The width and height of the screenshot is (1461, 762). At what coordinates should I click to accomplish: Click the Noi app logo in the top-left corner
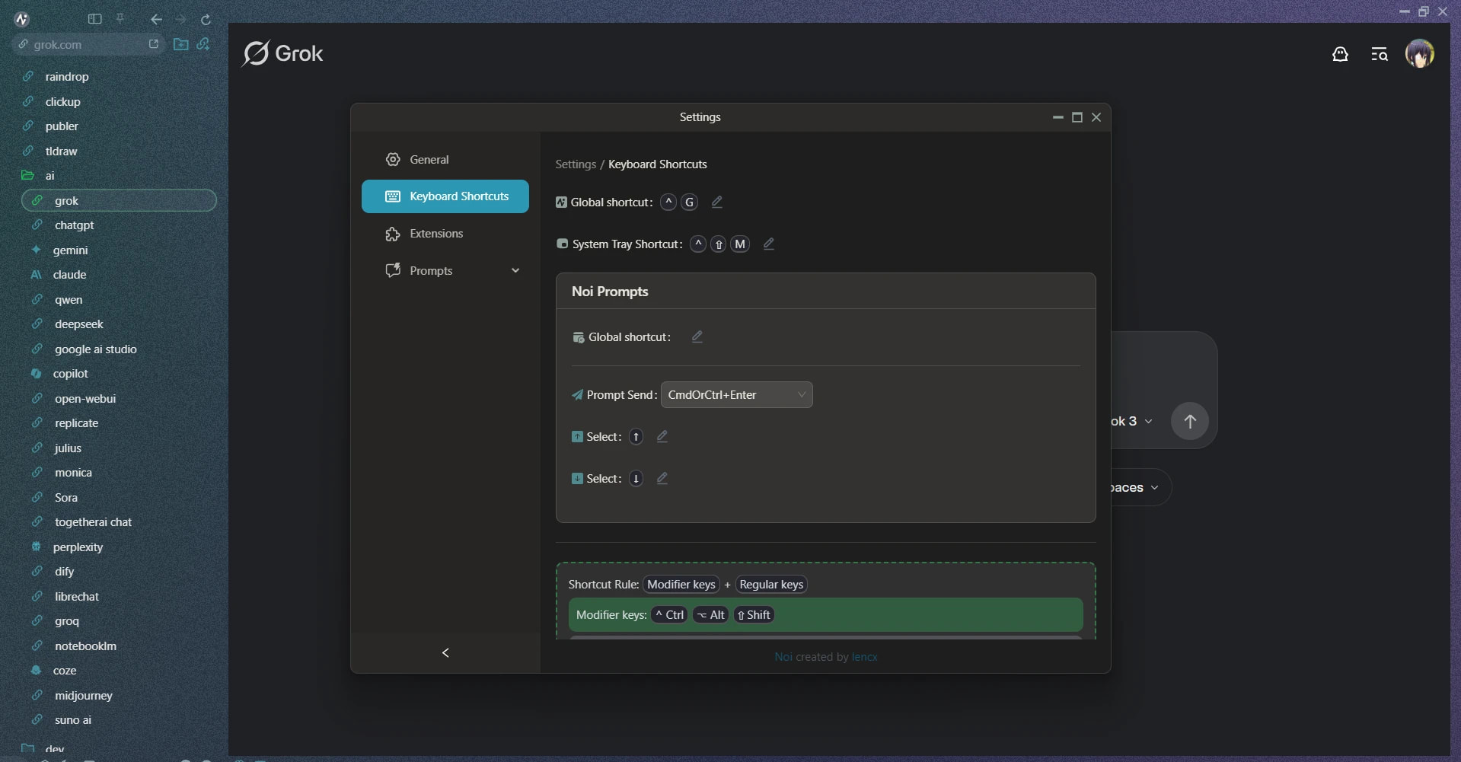(22, 19)
